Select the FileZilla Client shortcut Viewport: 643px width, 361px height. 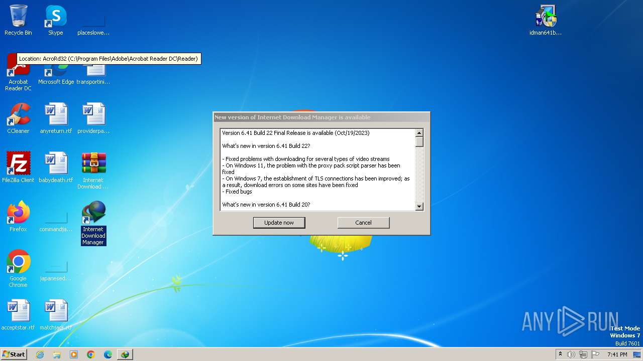tap(18, 167)
